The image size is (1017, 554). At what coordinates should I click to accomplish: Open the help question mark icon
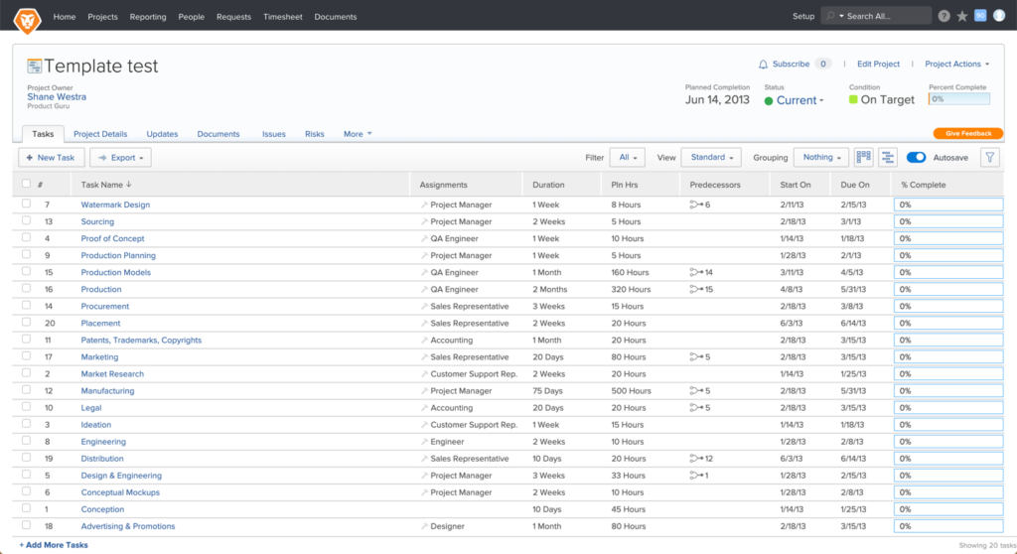click(944, 16)
